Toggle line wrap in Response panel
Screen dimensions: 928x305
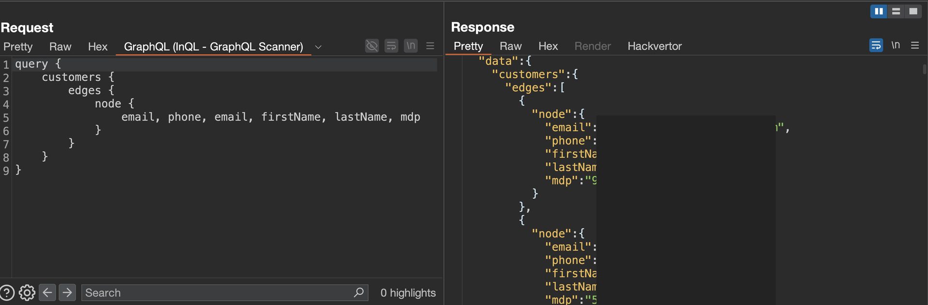[876, 45]
